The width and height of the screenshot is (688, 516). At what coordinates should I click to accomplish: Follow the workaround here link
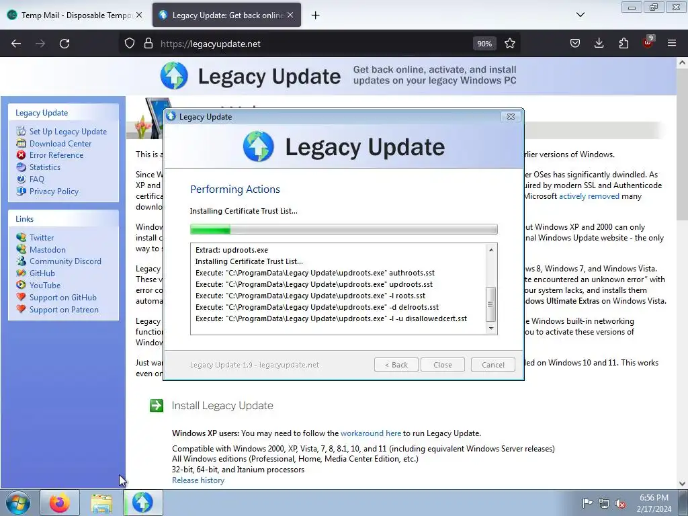point(371,433)
